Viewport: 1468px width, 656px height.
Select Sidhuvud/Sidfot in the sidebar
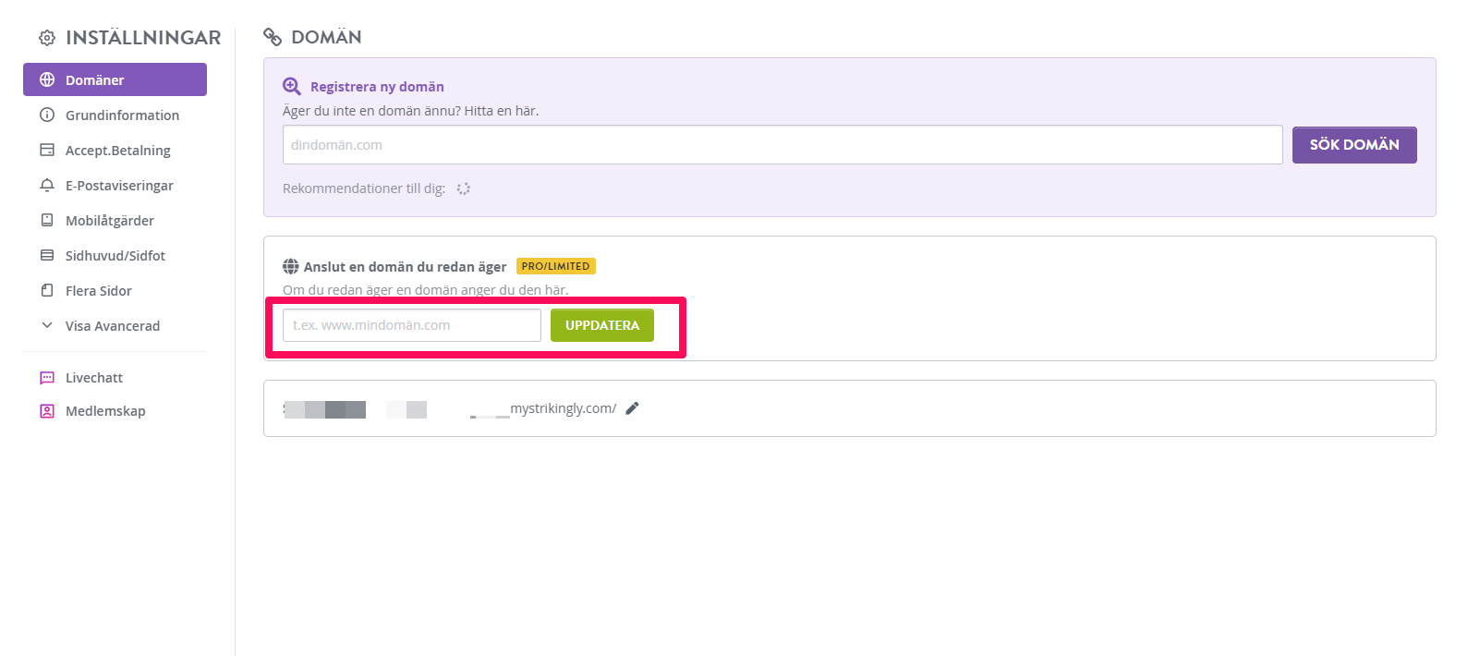click(x=115, y=256)
